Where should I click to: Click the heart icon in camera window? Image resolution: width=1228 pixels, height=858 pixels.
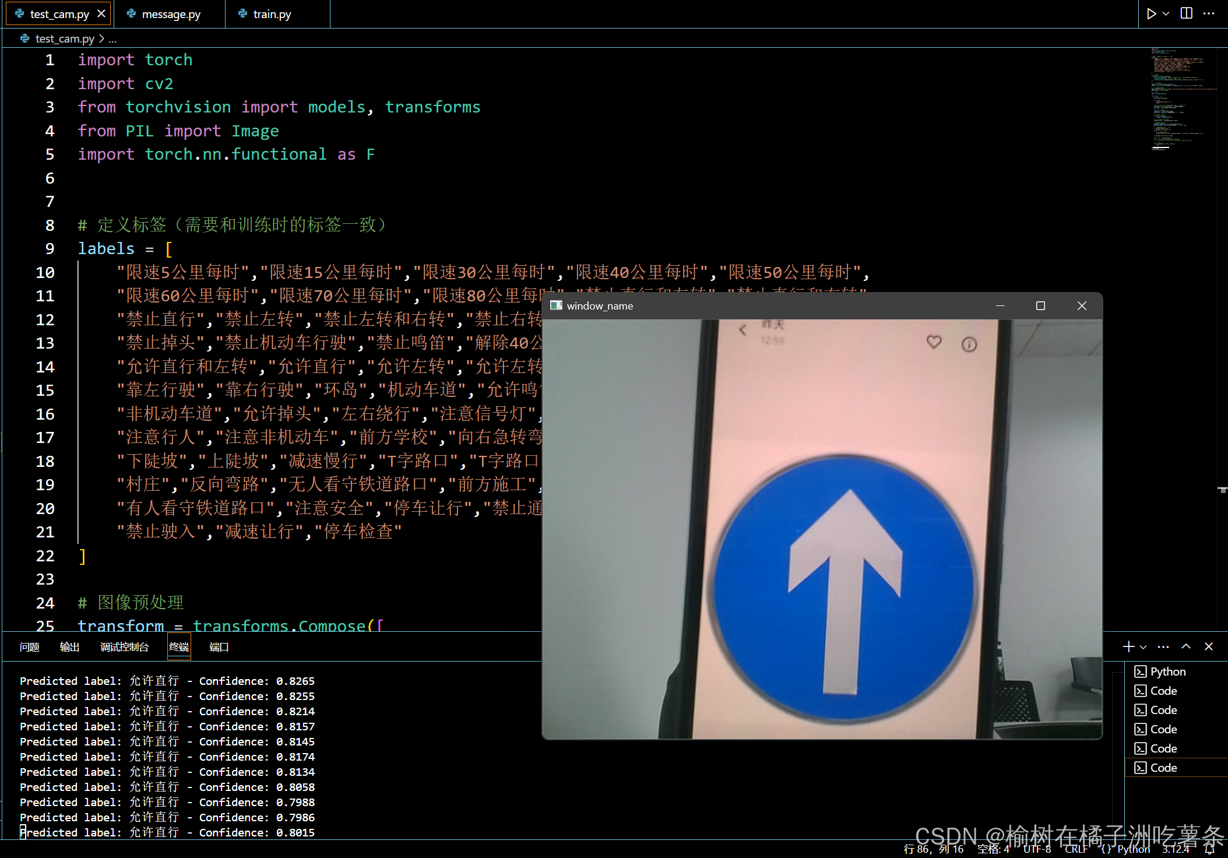[x=934, y=342]
